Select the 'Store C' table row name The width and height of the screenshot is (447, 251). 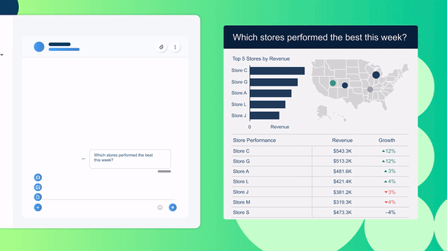(x=241, y=151)
